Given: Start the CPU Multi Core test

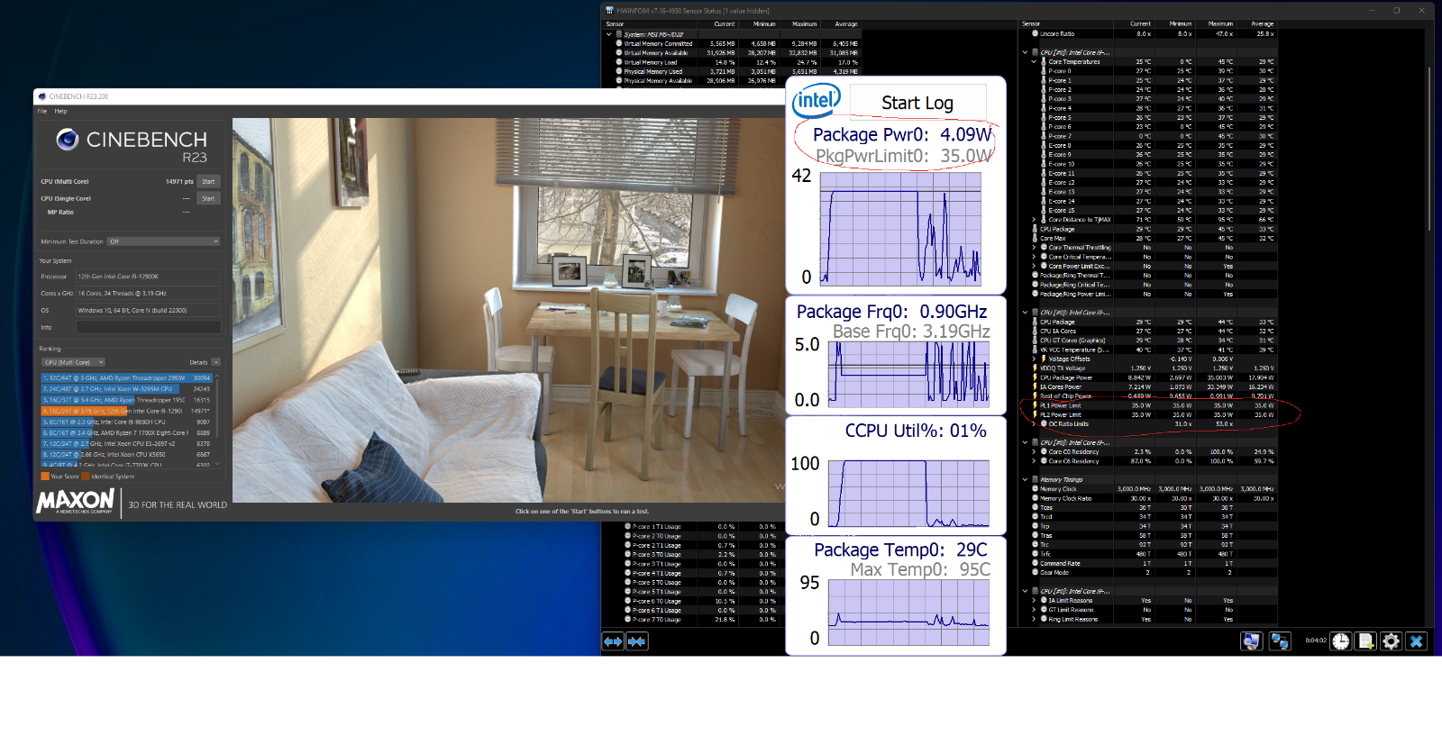Looking at the screenshot, I should (208, 181).
